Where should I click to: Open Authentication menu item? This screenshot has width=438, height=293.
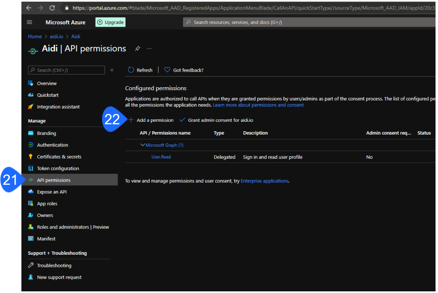pos(53,145)
